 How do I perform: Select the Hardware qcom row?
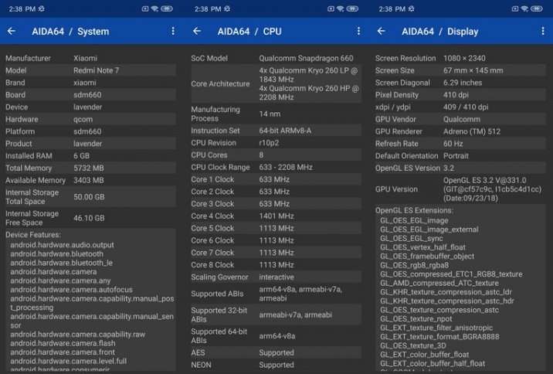[90, 119]
